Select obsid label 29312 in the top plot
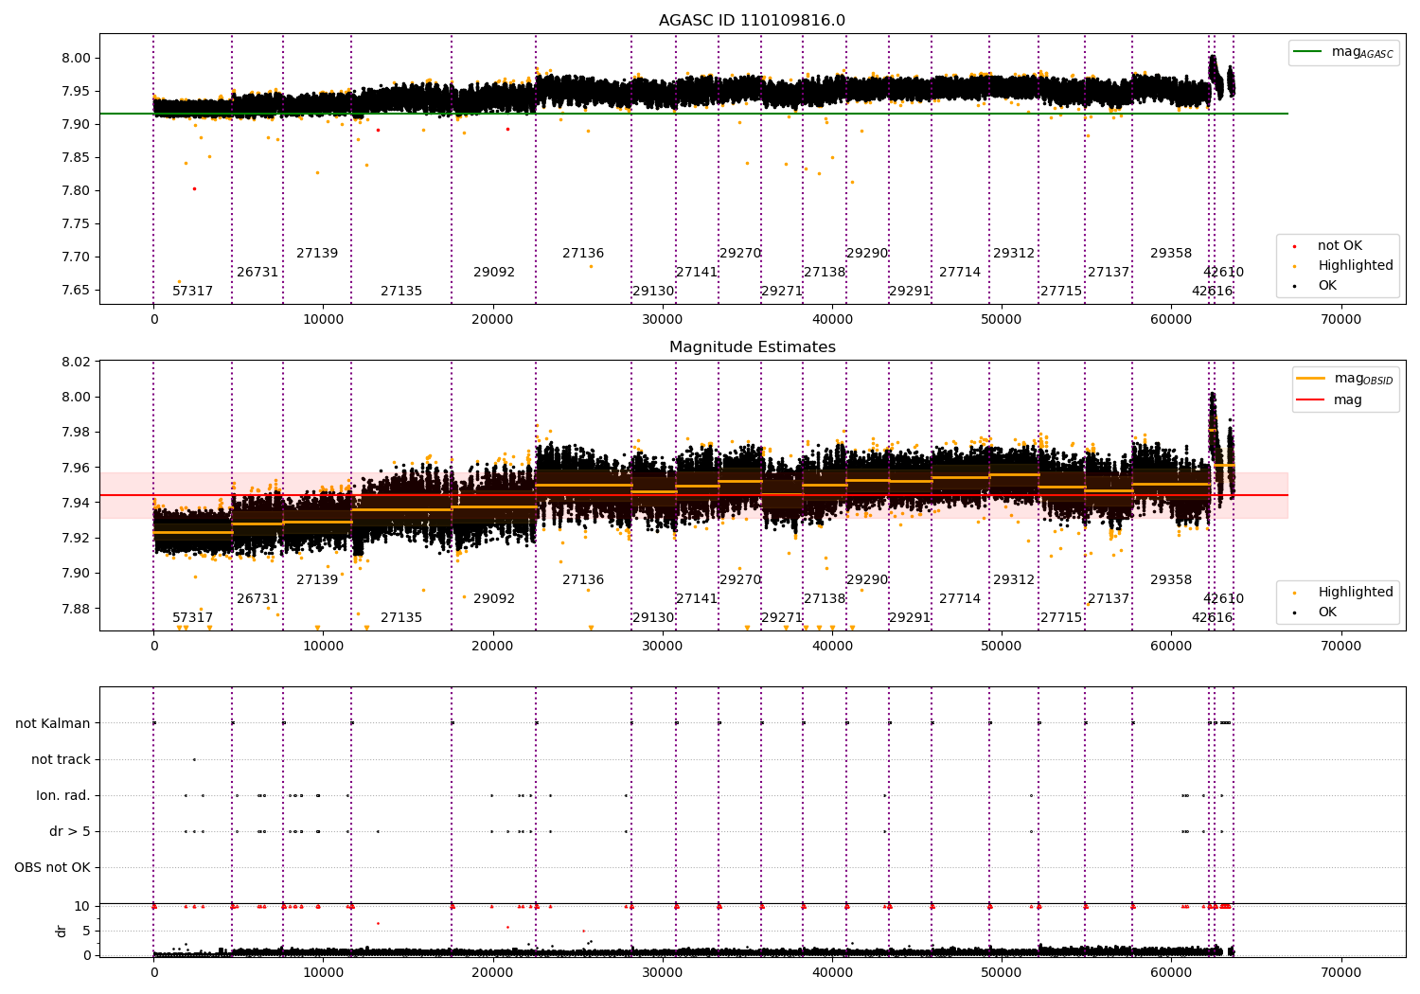This screenshot has height=994, width=1420. pos(1014,254)
